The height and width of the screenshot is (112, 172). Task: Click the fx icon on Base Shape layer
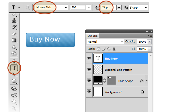142,81
